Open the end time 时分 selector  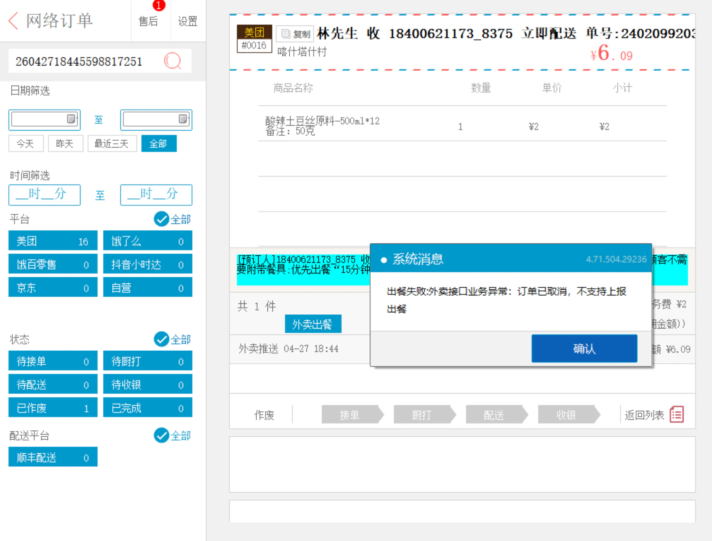click(x=156, y=195)
